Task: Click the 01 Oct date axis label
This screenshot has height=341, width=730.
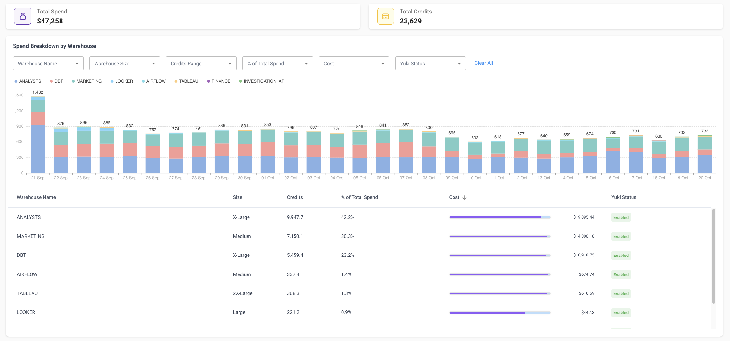Action: 267,178
